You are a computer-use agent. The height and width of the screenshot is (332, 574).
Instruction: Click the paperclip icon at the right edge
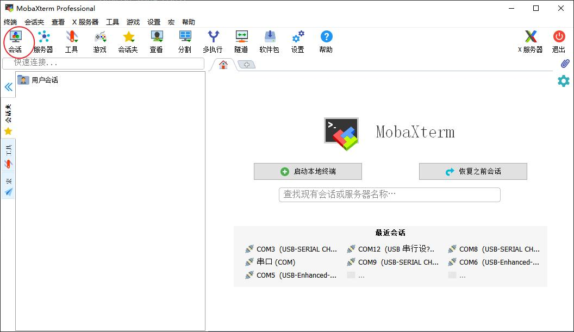[565, 64]
